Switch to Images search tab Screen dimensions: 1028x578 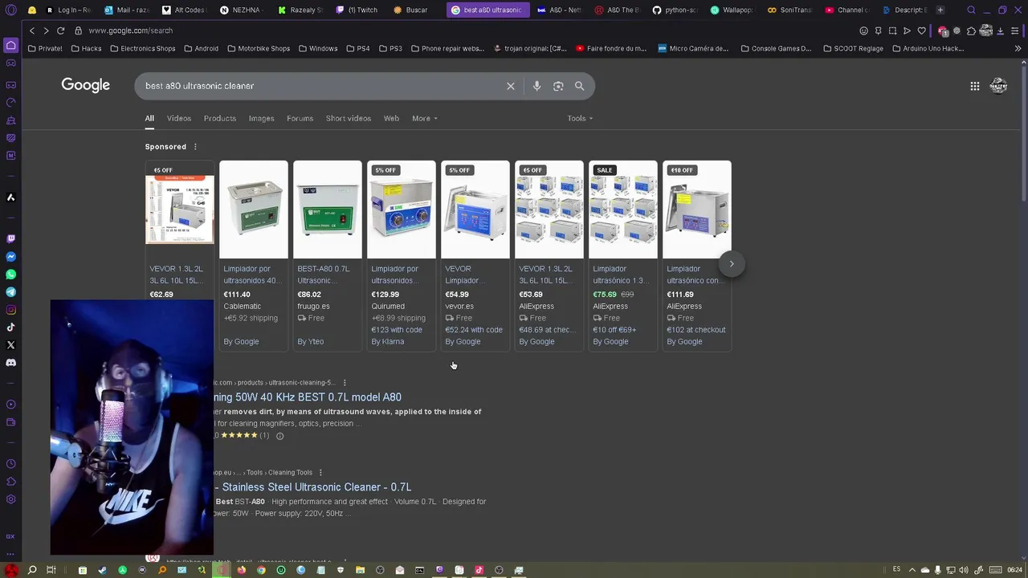click(x=261, y=118)
